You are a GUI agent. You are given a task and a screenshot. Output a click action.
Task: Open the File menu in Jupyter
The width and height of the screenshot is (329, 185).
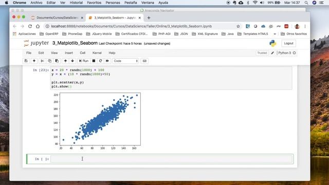click(x=29, y=53)
